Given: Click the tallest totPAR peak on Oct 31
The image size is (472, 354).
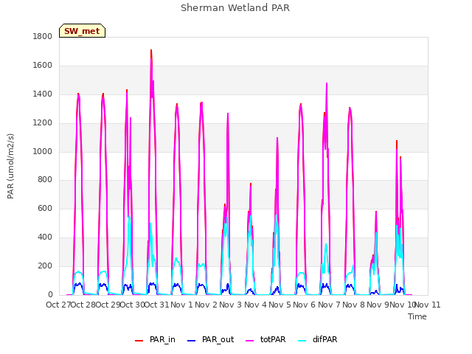Looking at the screenshot, I should pos(151,59).
